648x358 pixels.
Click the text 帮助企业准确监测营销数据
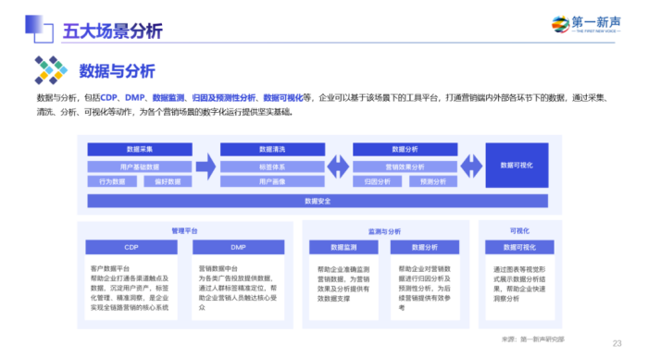(x=343, y=284)
